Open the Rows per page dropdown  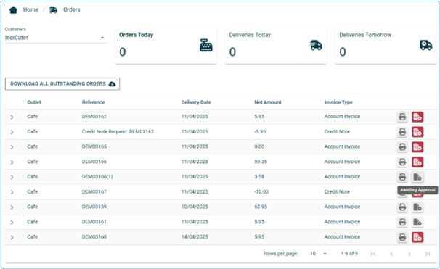point(318,254)
